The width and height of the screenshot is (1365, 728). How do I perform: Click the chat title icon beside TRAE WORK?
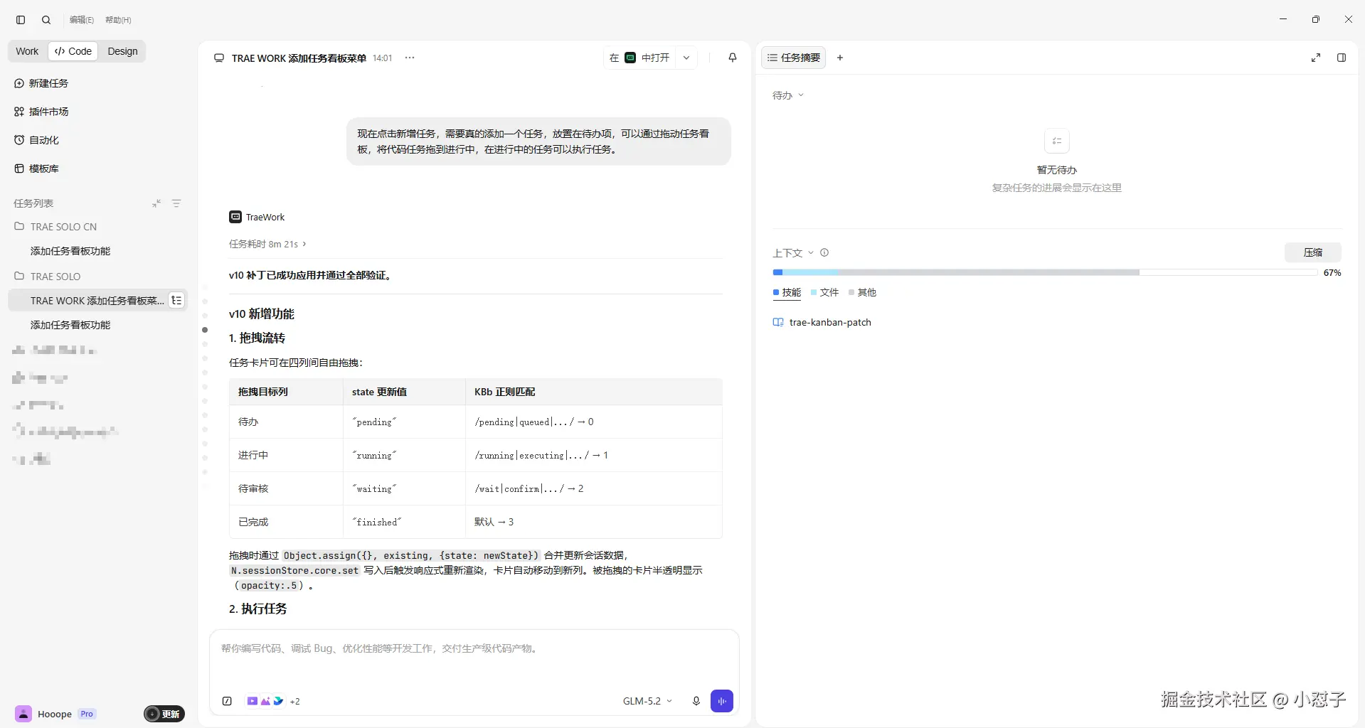(219, 58)
